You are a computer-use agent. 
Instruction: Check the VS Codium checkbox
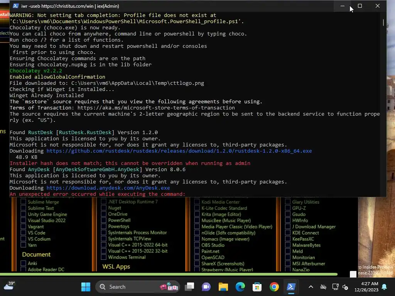tap(23, 239)
